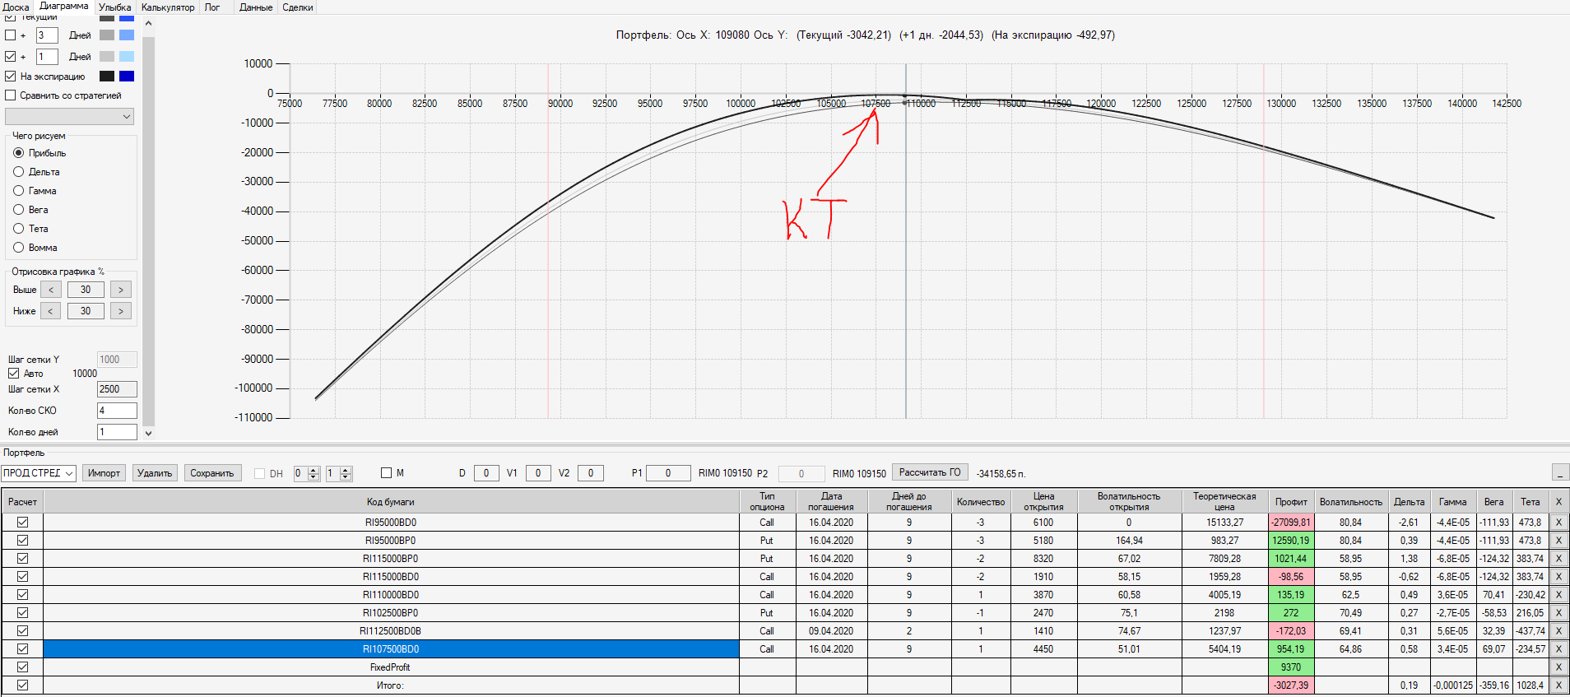
Task: Open the Калькулятор tab
Action: 168,7
